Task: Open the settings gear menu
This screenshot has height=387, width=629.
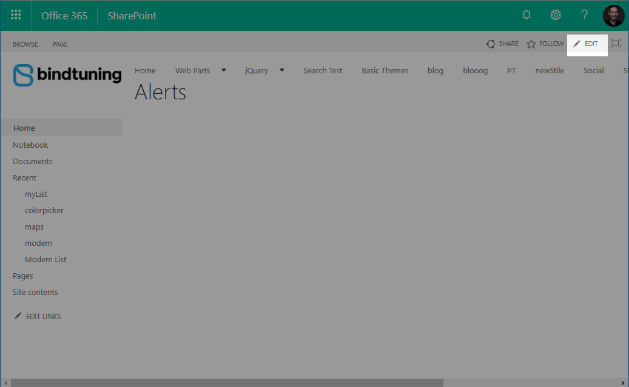Action: click(x=555, y=15)
